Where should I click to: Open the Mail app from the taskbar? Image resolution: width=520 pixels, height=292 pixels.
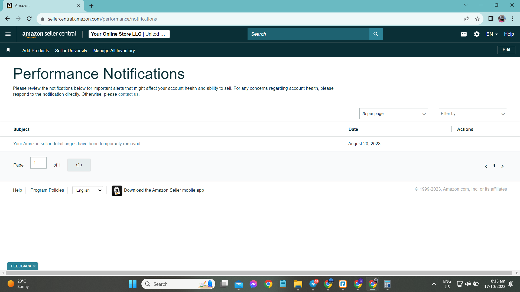[239, 284]
